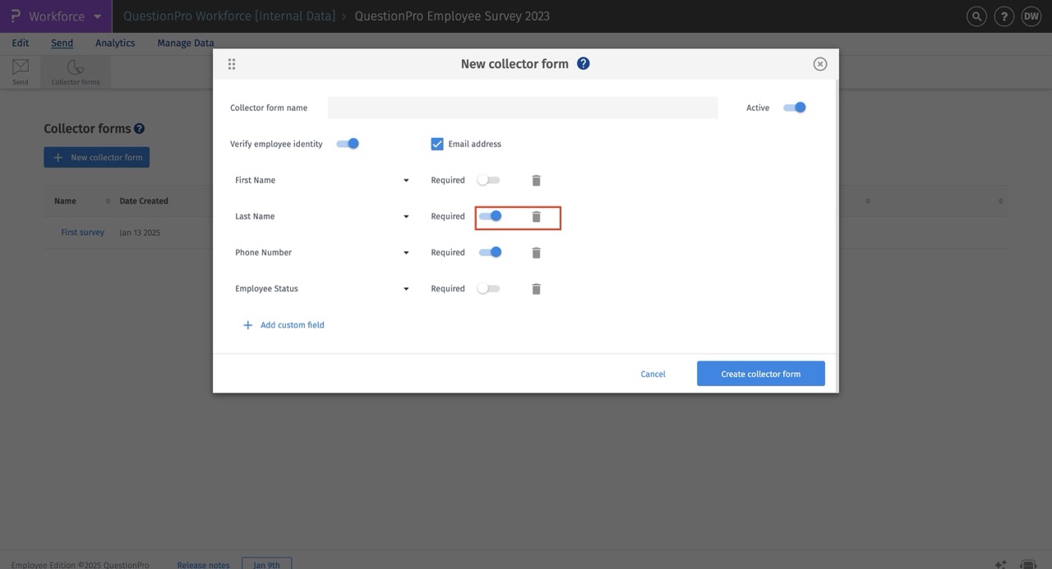The height and width of the screenshot is (569, 1052).
Task: Expand the Workforce menu dropdown
Action: tap(97, 16)
